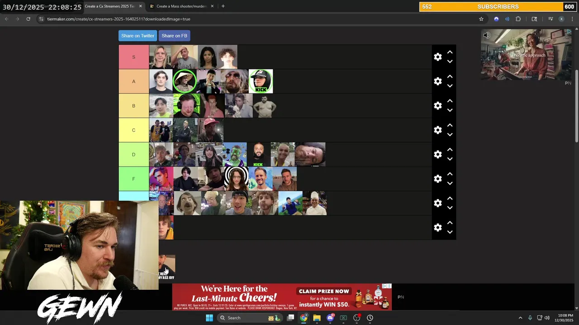Move the S tier row down
Image resolution: width=579 pixels, height=325 pixels.
point(450,61)
